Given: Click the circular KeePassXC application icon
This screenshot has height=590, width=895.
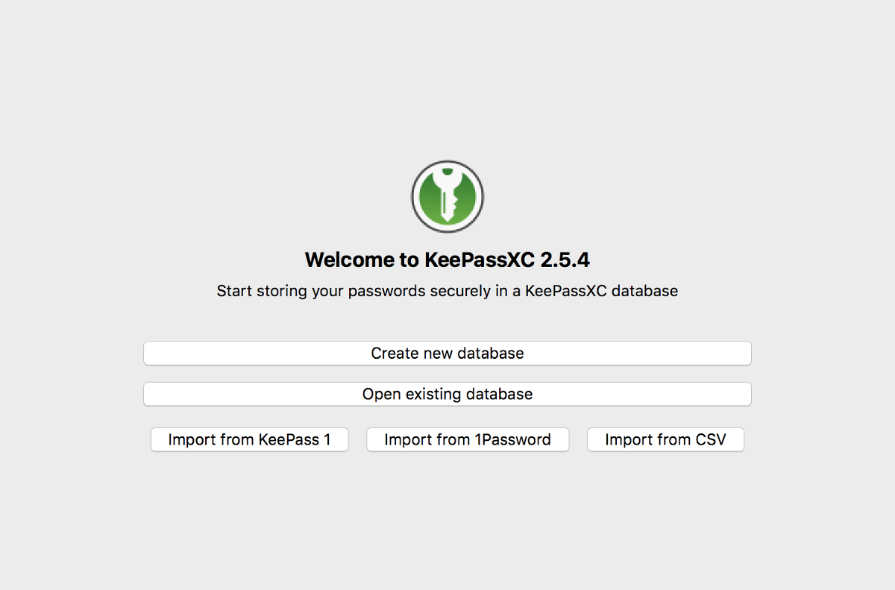Looking at the screenshot, I should pos(447,196).
